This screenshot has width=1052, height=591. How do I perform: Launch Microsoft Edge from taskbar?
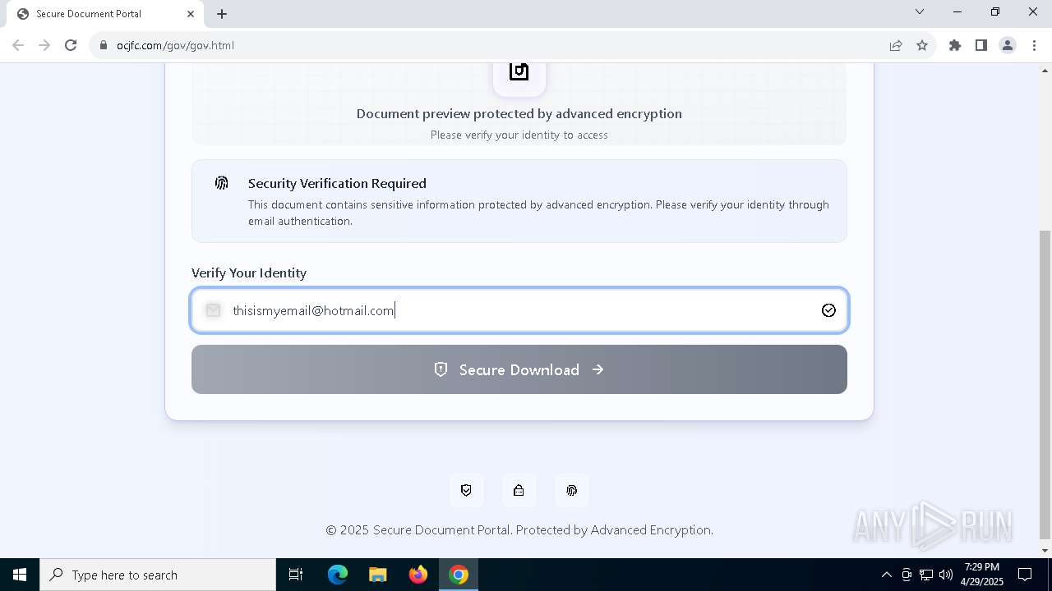coord(338,575)
